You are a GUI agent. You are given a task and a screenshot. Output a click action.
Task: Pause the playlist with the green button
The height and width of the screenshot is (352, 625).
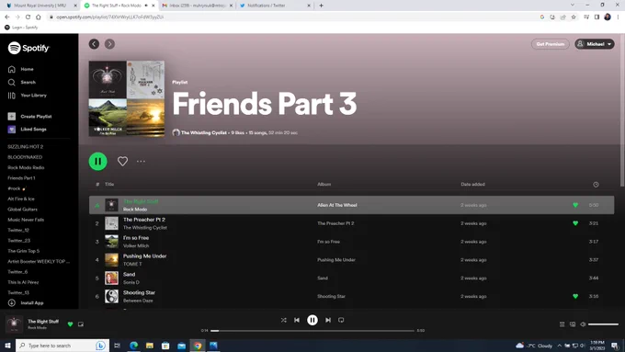tap(97, 162)
